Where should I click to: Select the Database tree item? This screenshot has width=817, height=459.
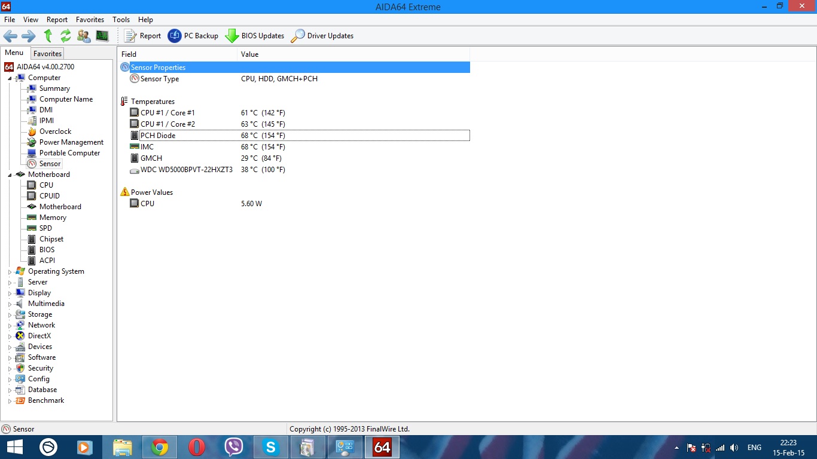[x=42, y=390]
